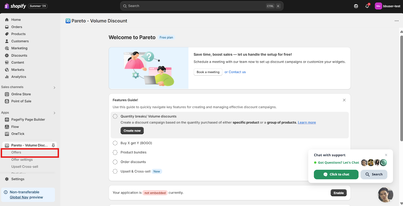Open the PageFly Page Builder app icon
This screenshot has height=206, width=403.
pos(7,119)
